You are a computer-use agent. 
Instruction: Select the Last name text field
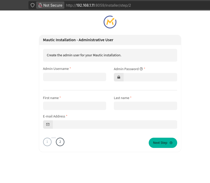145,106
